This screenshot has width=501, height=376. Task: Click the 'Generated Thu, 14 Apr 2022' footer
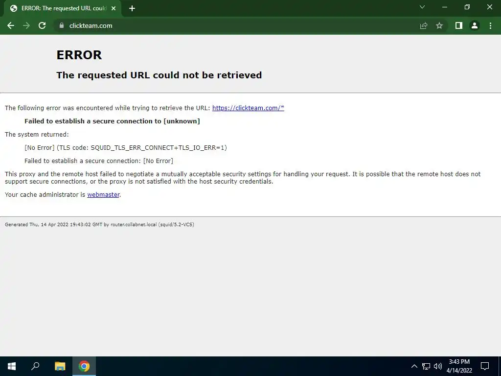pos(99,224)
